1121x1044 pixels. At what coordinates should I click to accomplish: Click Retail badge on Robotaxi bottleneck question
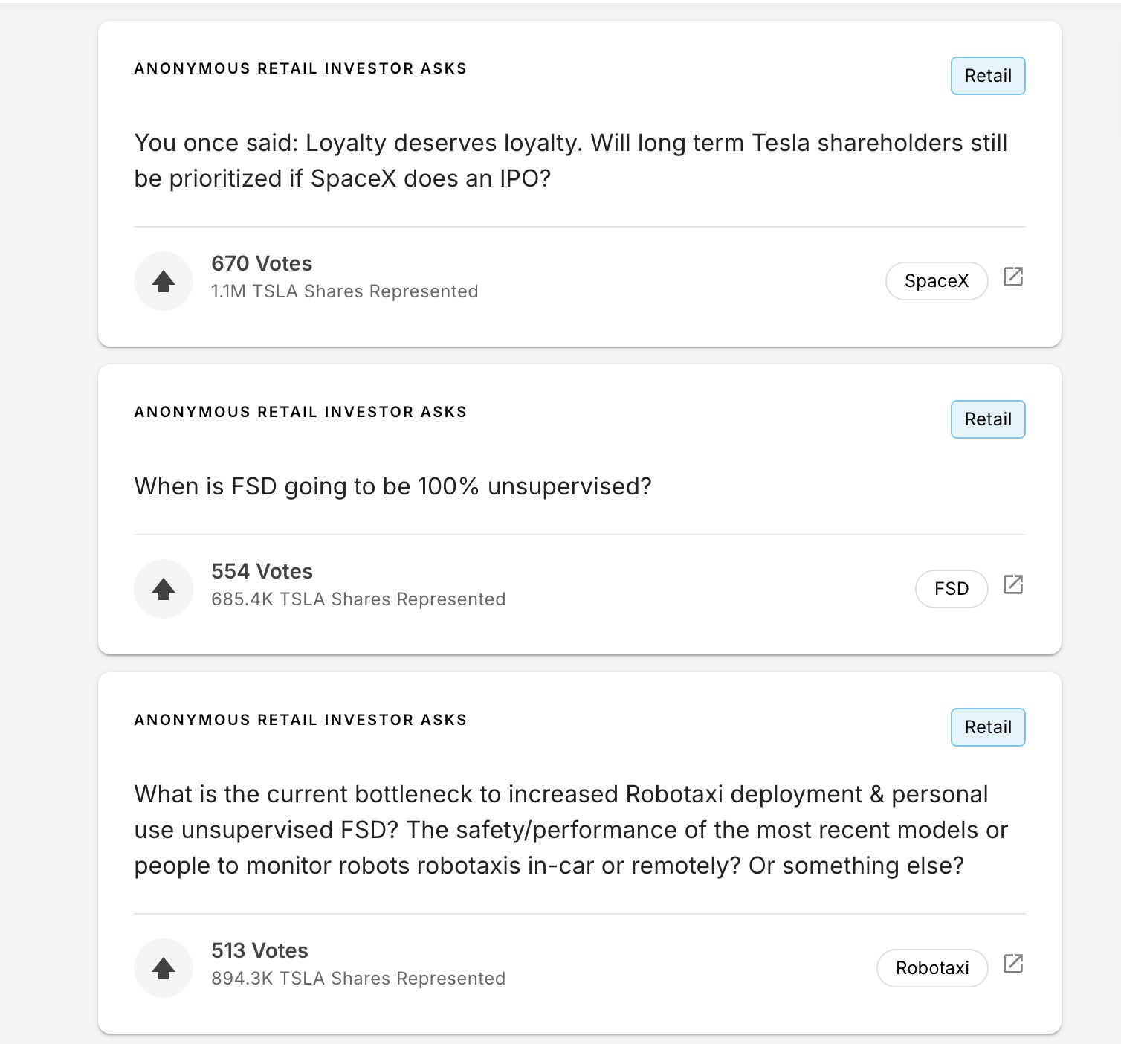[x=988, y=727]
